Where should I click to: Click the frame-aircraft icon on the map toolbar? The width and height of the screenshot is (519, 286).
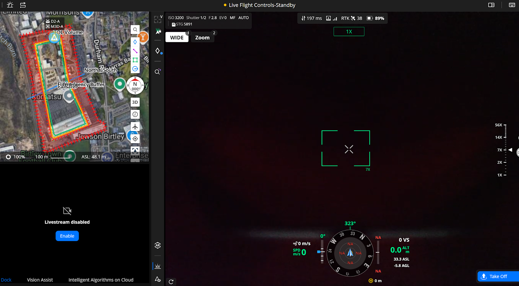click(135, 150)
